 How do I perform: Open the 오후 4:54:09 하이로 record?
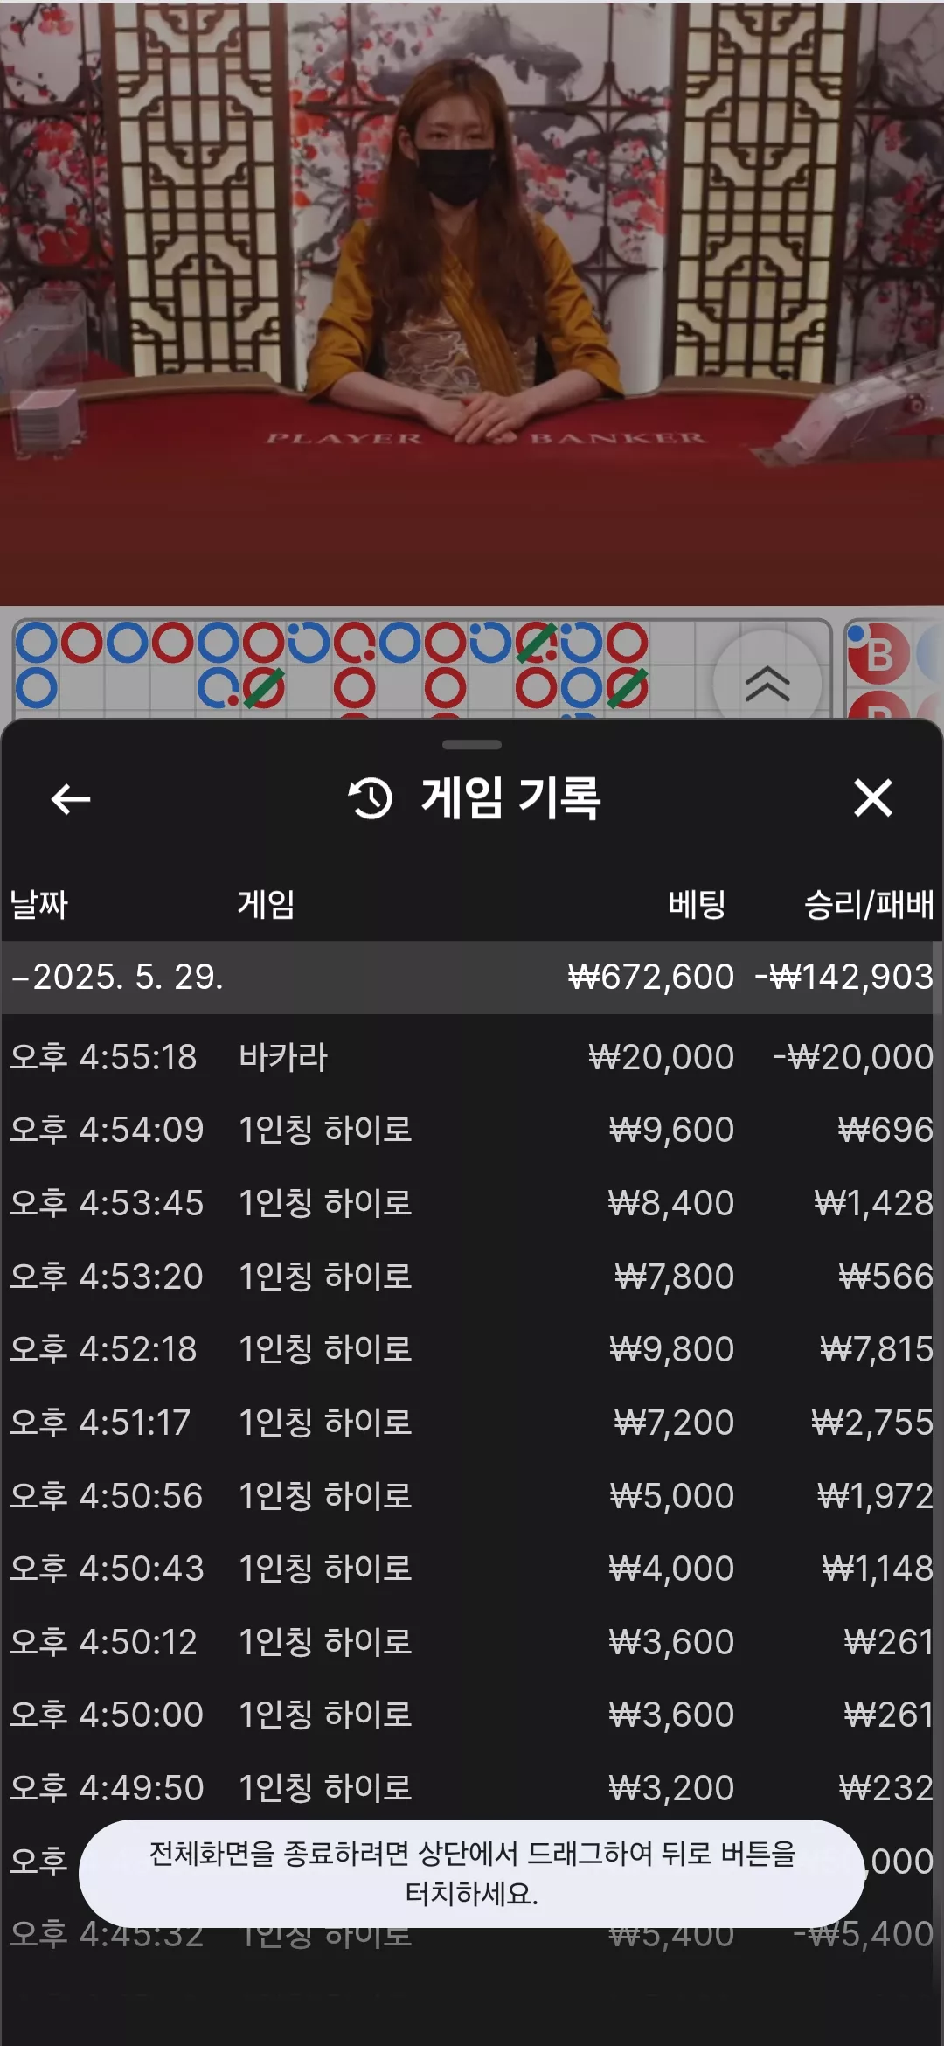coord(472,1130)
